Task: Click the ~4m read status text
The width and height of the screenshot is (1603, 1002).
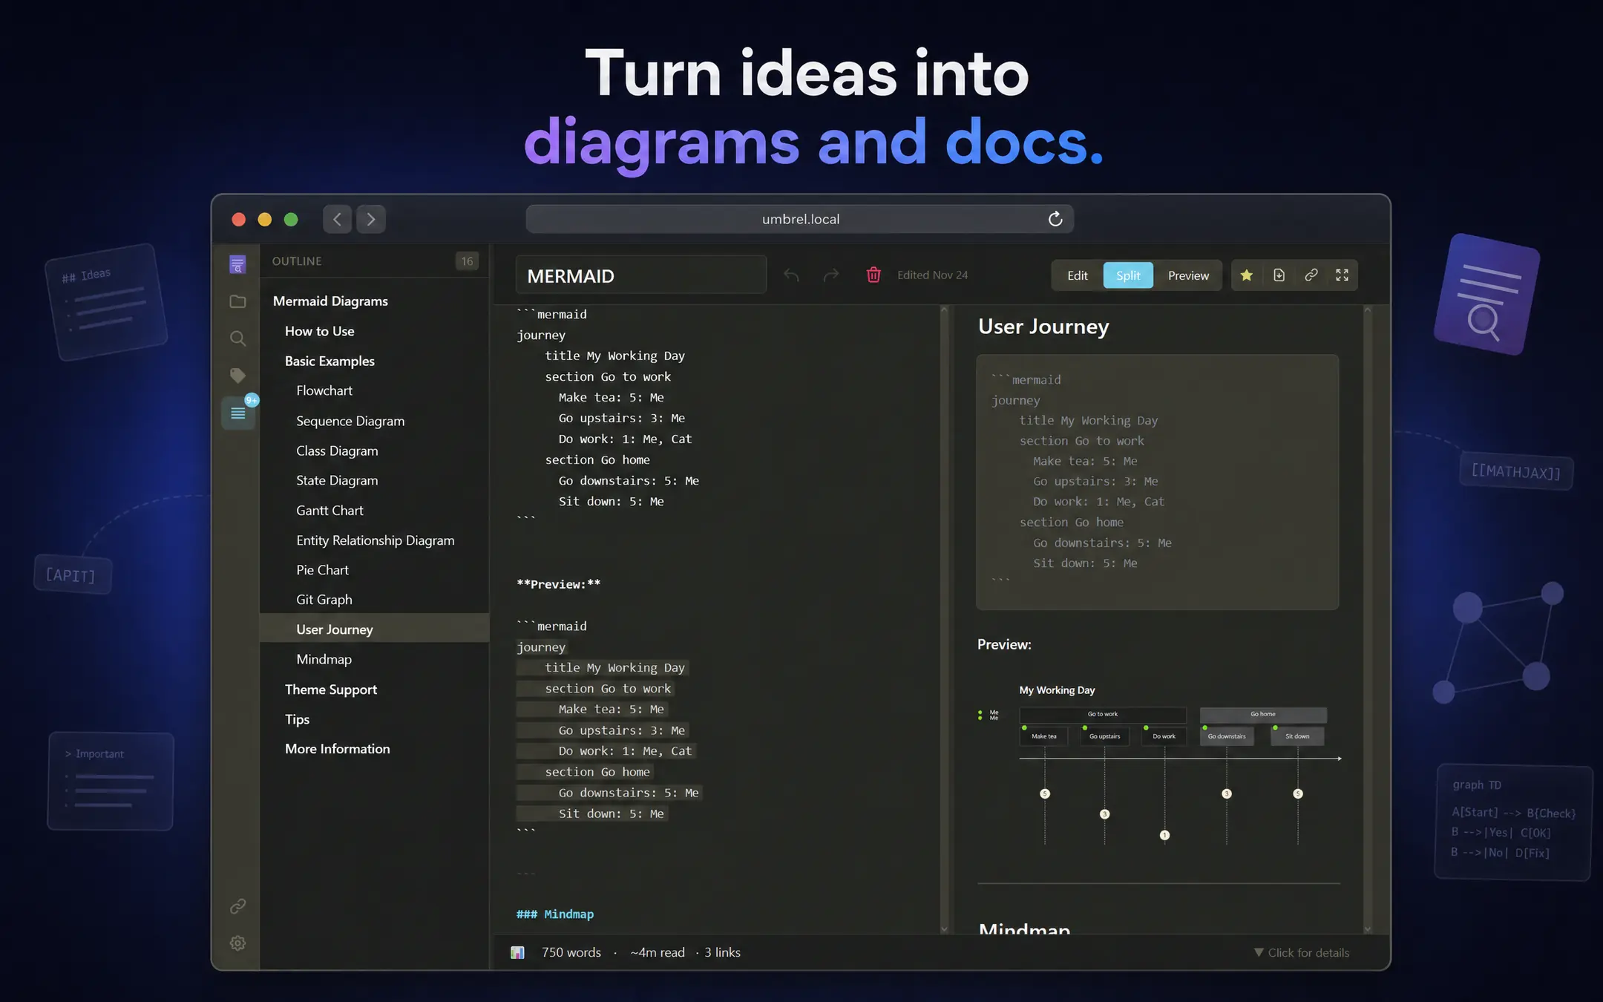Action: click(x=658, y=952)
